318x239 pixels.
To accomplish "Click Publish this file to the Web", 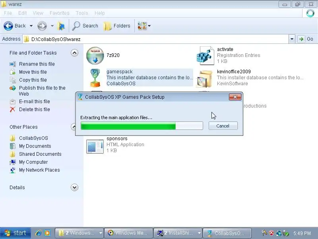I will click(42, 91).
